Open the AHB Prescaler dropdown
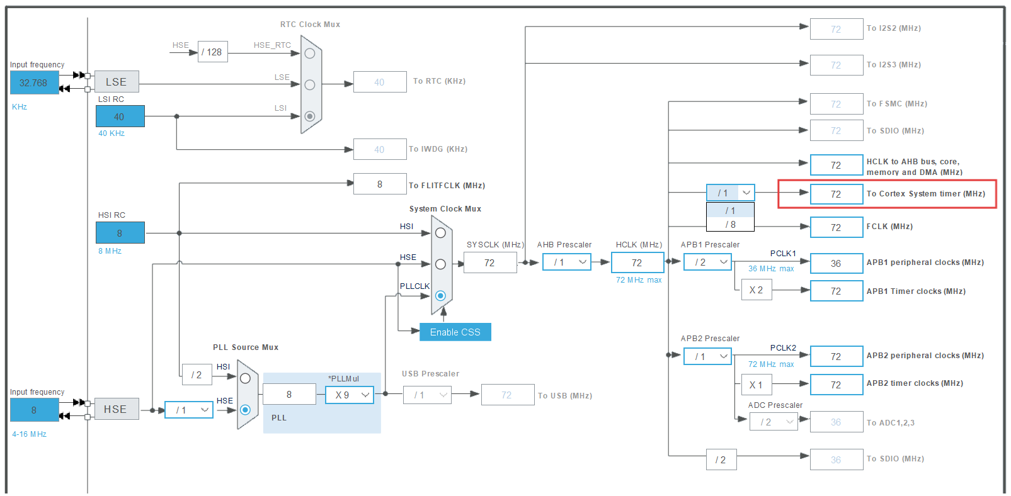The width and height of the screenshot is (1011, 496). pos(567,262)
